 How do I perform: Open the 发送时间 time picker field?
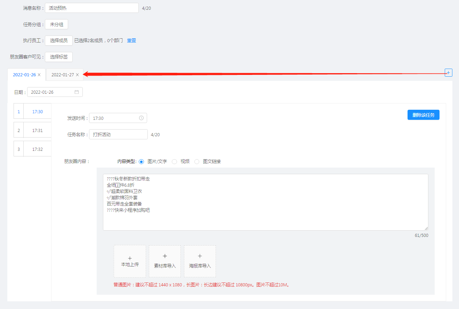(x=118, y=118)
